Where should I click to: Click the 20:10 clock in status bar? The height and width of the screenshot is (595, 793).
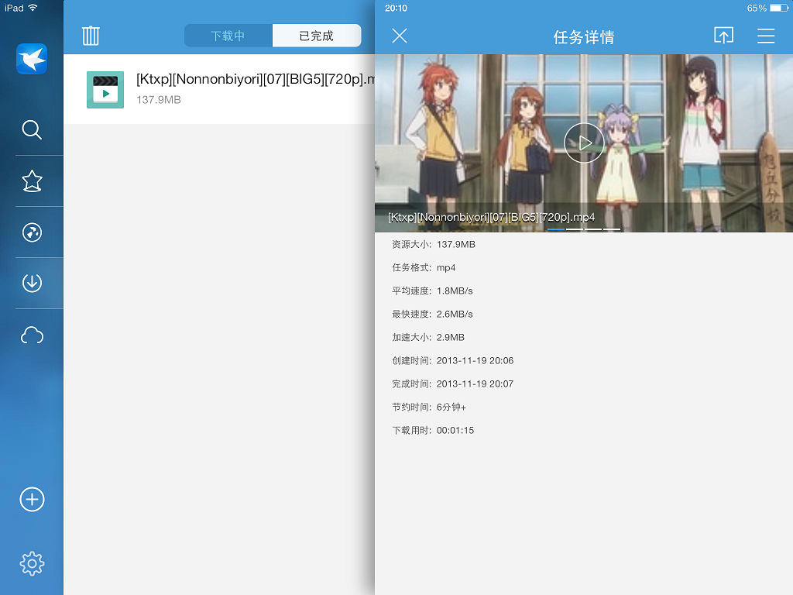click(396, 8)
